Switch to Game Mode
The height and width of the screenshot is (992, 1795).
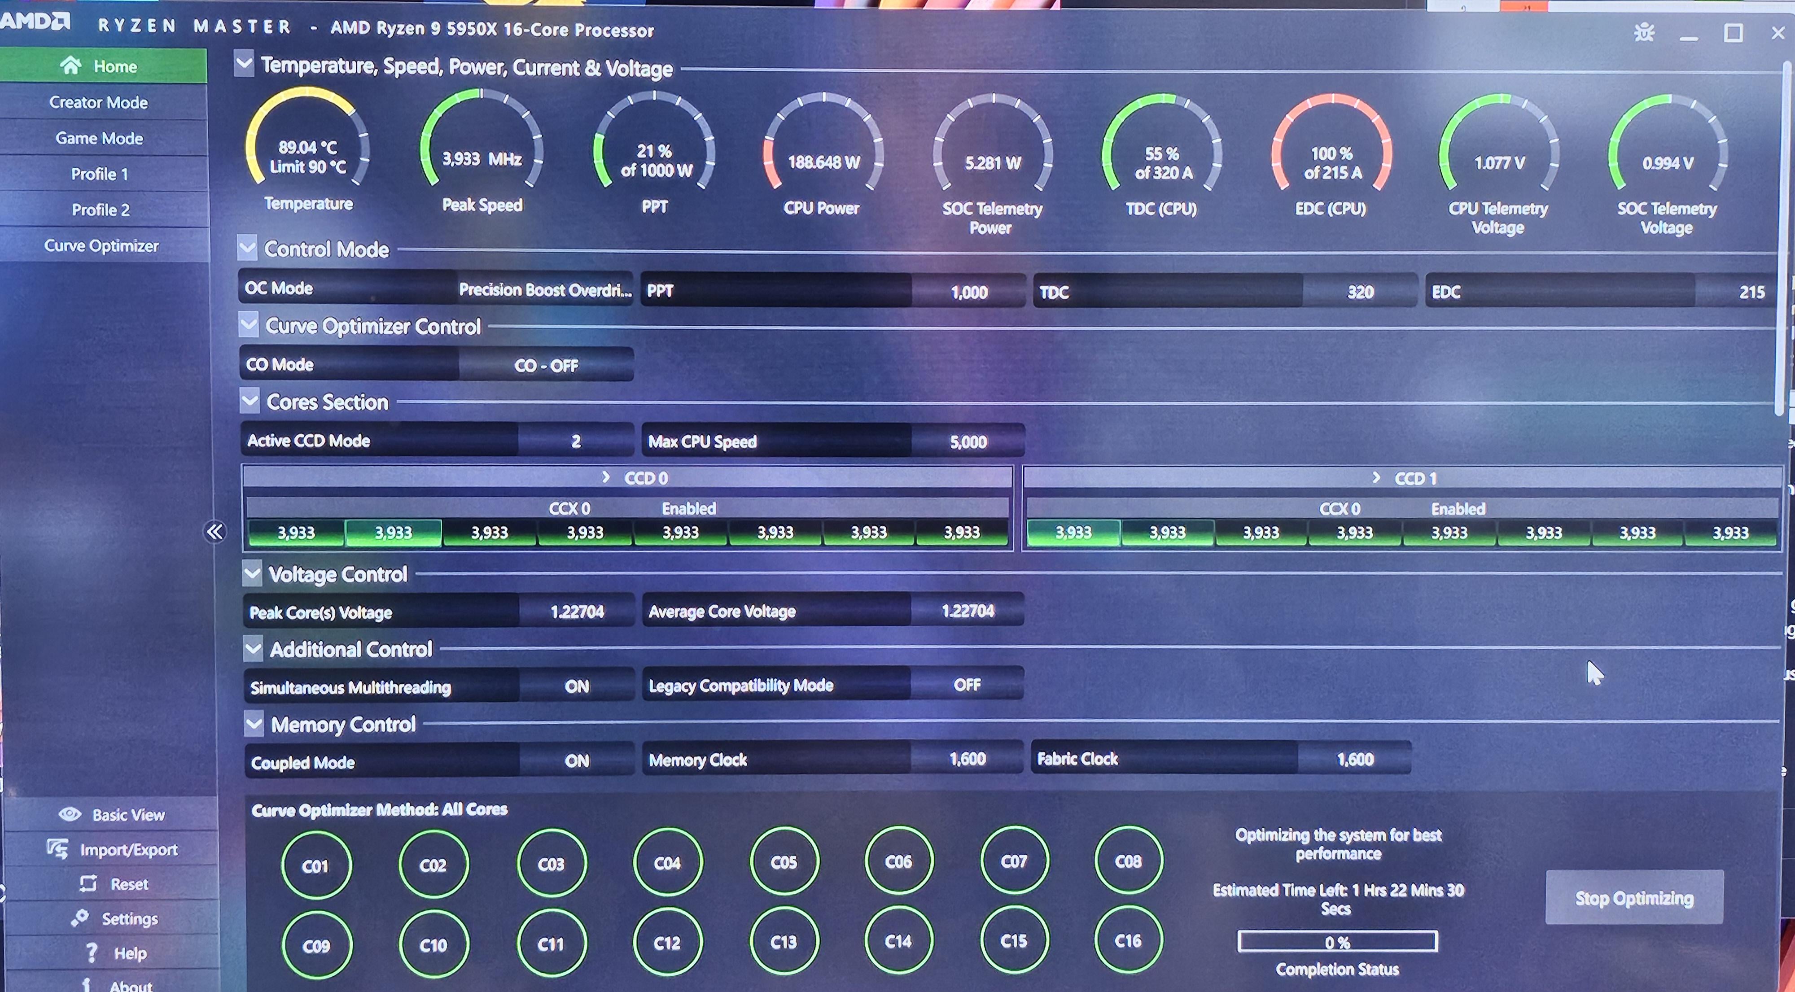[x=103, y=138]
